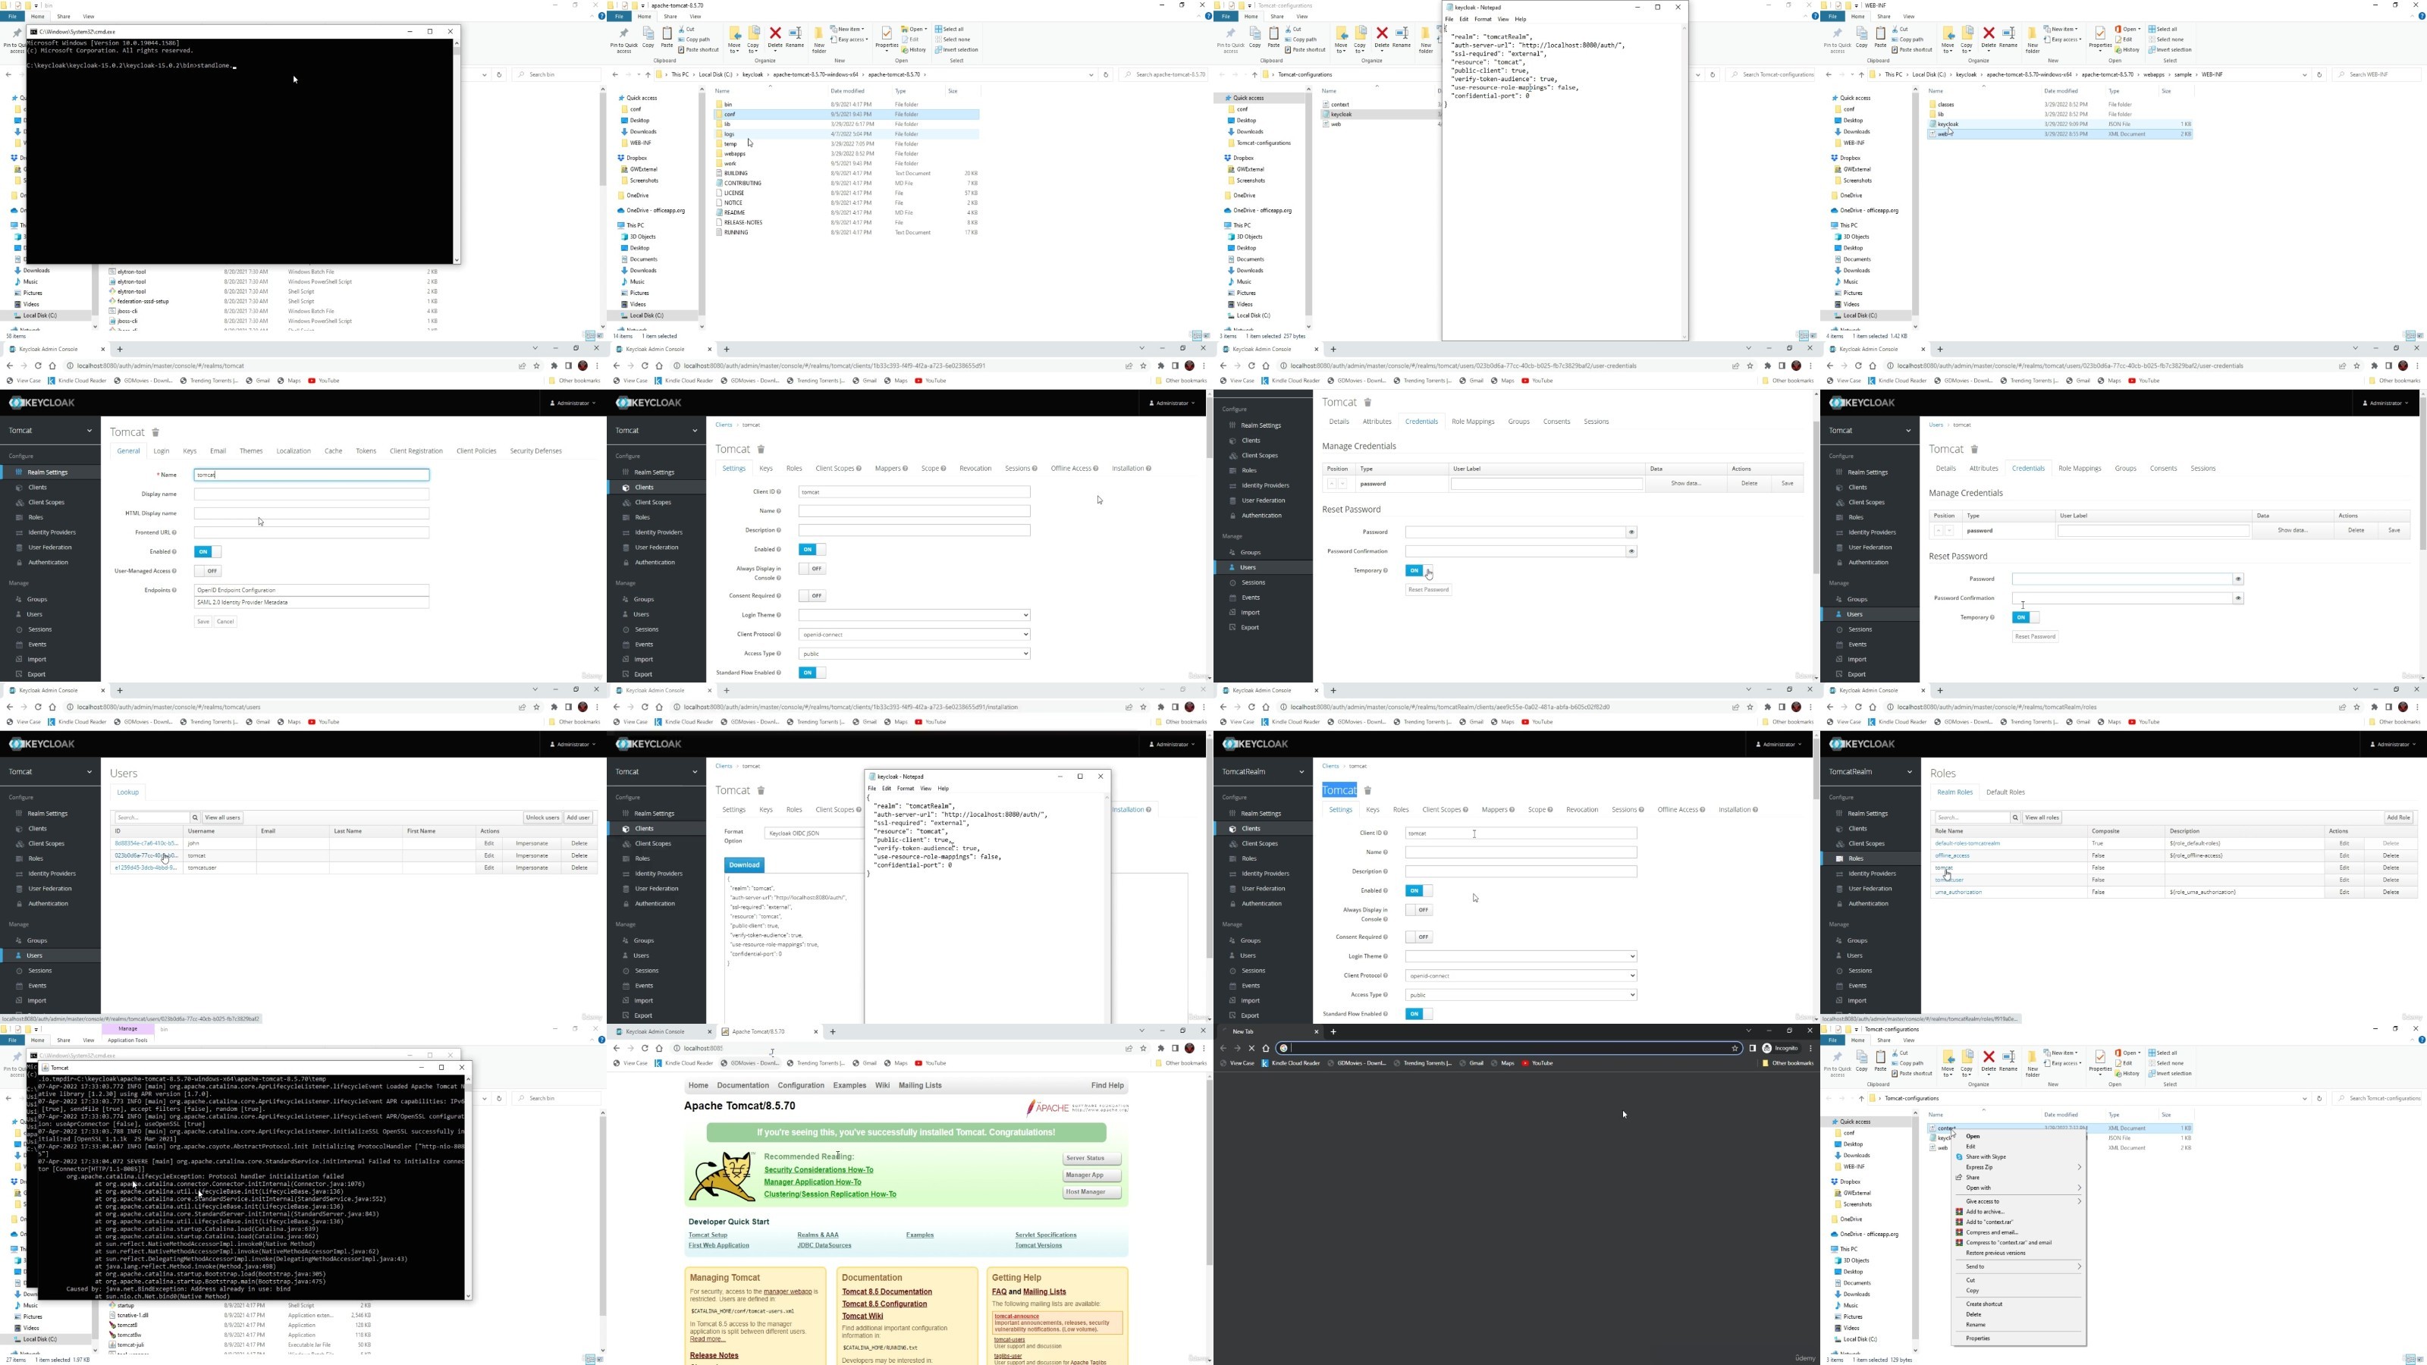Switch to Security Defenses tab in Realm Settings
Screen dimensions: 2427x1365
[x=535, y=451]
